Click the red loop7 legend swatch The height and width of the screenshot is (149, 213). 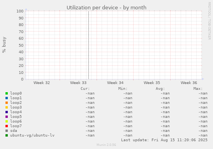(x=7, y=126)
